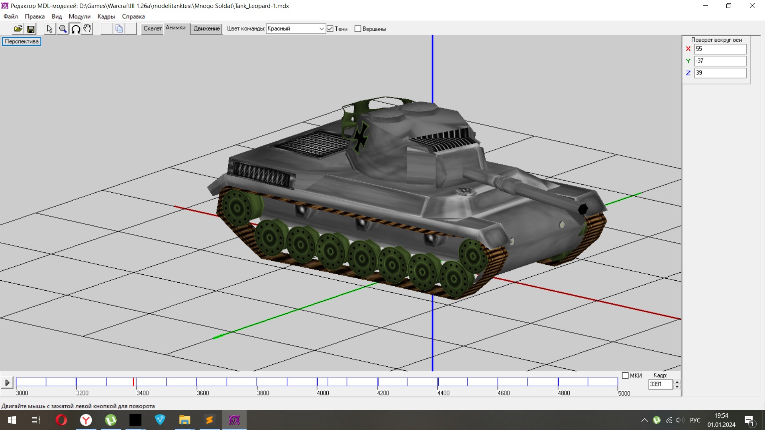Click the copy documents toolbar icon
This screenshot has height=430, width=765.
point(119,29)
